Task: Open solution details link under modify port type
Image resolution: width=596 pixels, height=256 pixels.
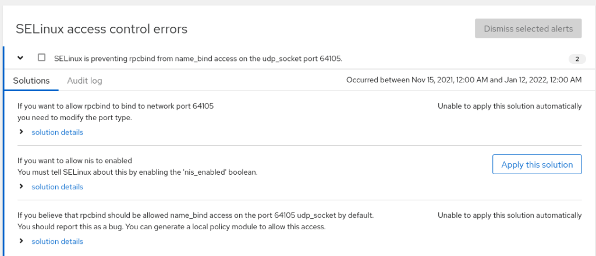Action: click(57, 132)
